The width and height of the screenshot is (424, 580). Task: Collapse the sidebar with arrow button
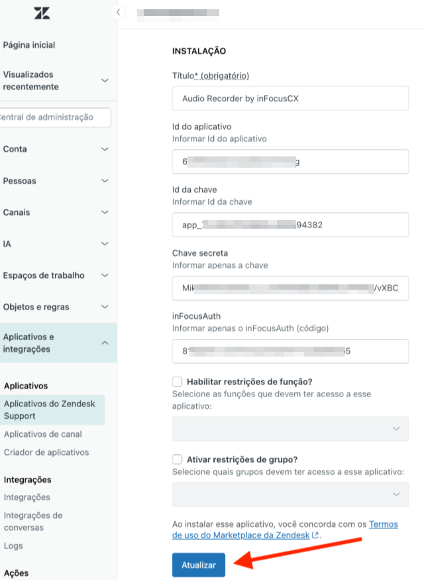[118, 12]
